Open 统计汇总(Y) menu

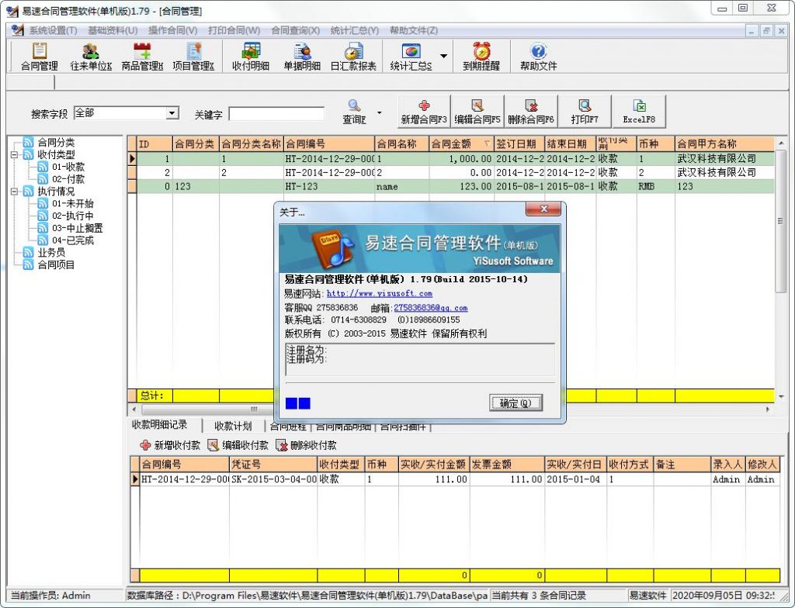(354, 30)
